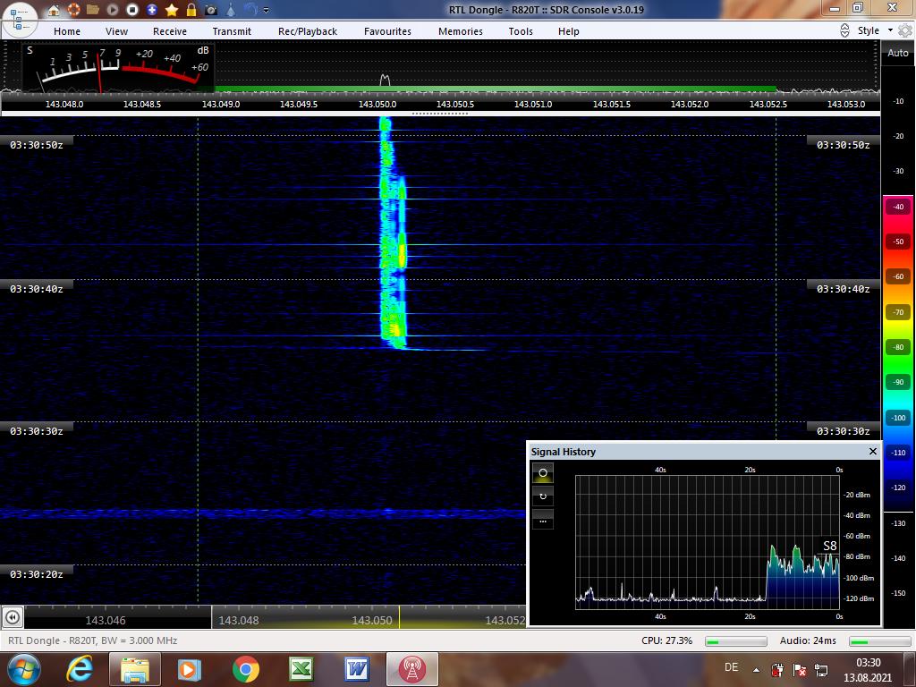The image size is (916, 687).
Task: Click the -80 dB green colour scale marker
Action: point(898,347)
